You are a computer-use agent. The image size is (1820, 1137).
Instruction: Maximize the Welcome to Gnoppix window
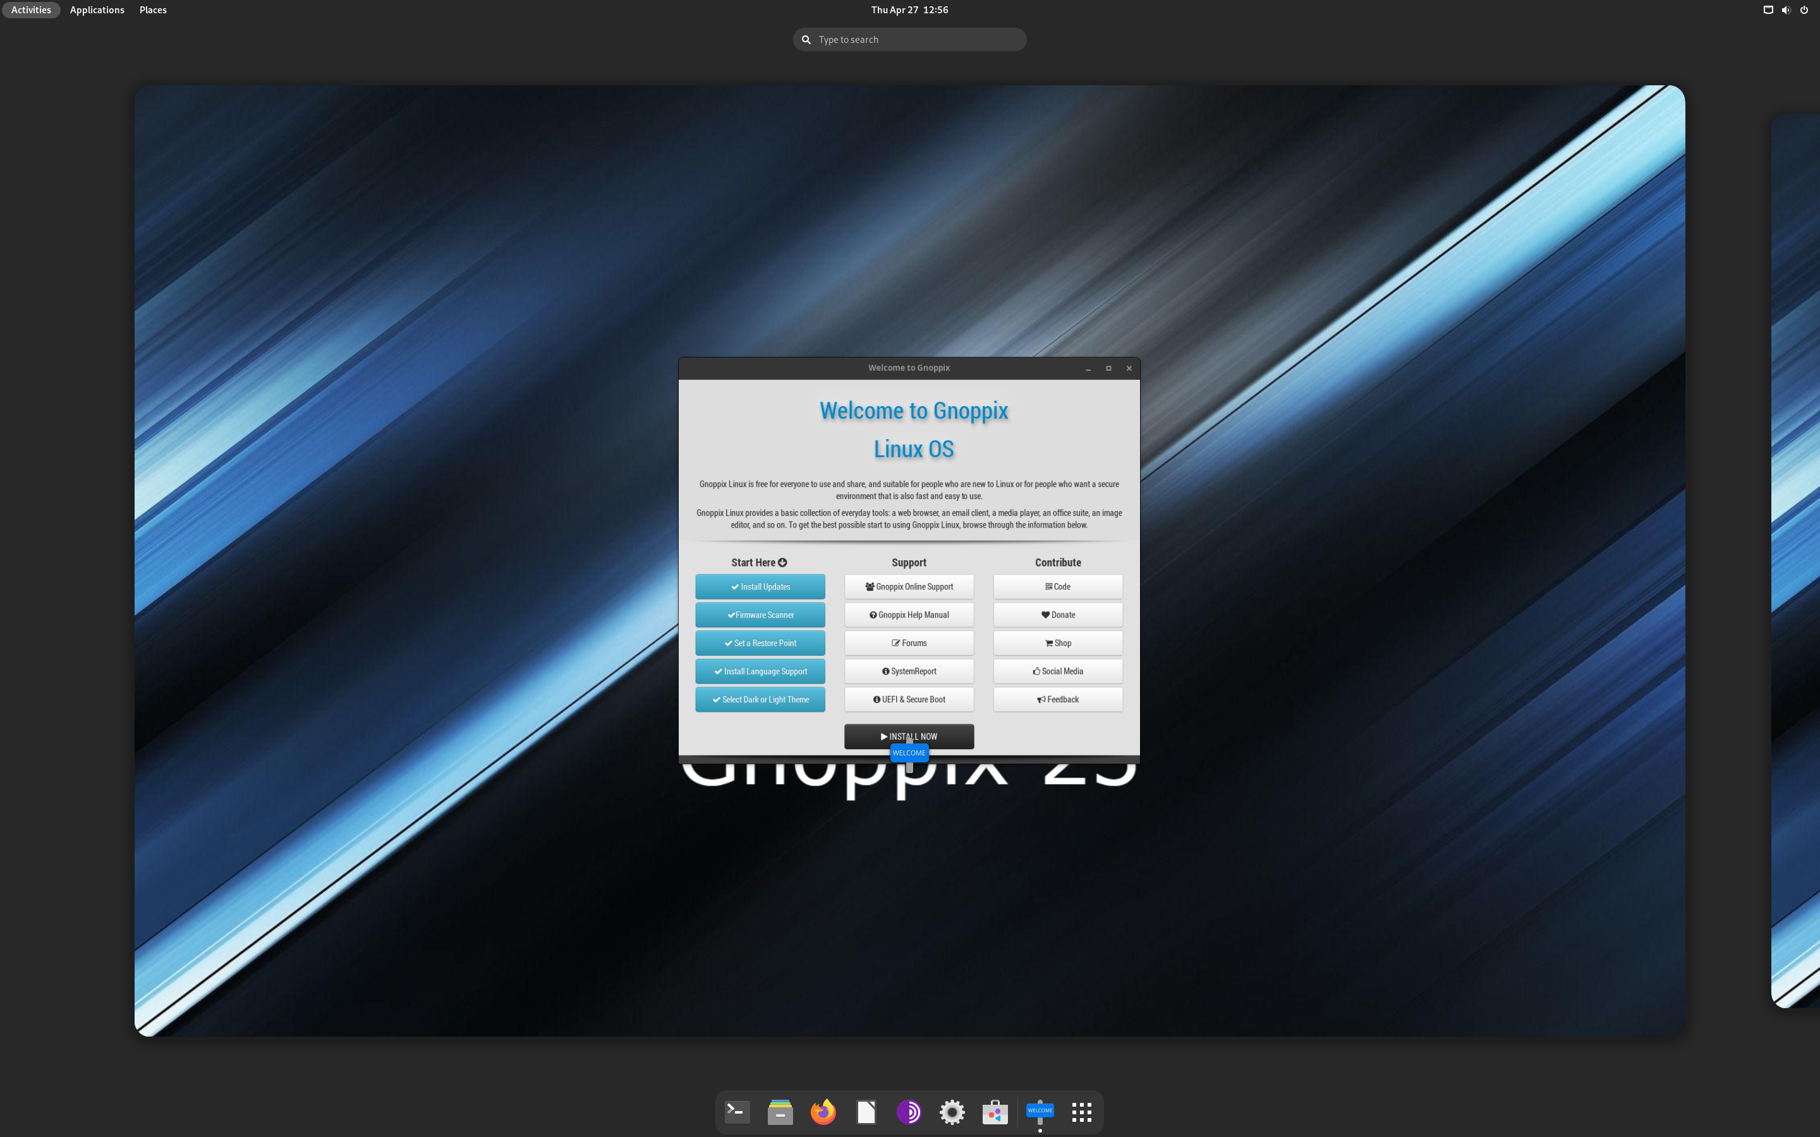point(1108,368)
